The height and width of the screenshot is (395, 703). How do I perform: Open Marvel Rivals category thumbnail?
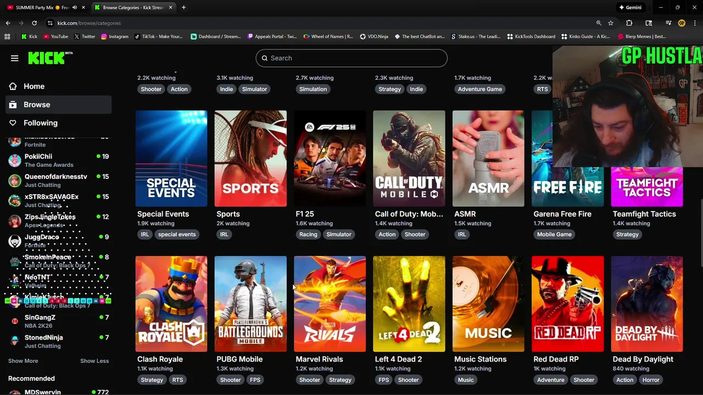pyautogui.click(x=330, y=304)
